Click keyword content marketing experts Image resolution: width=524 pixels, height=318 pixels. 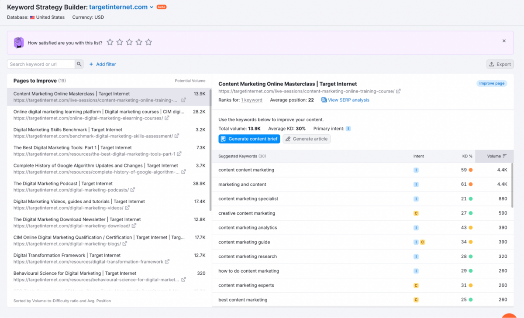(x=246, y=285)
